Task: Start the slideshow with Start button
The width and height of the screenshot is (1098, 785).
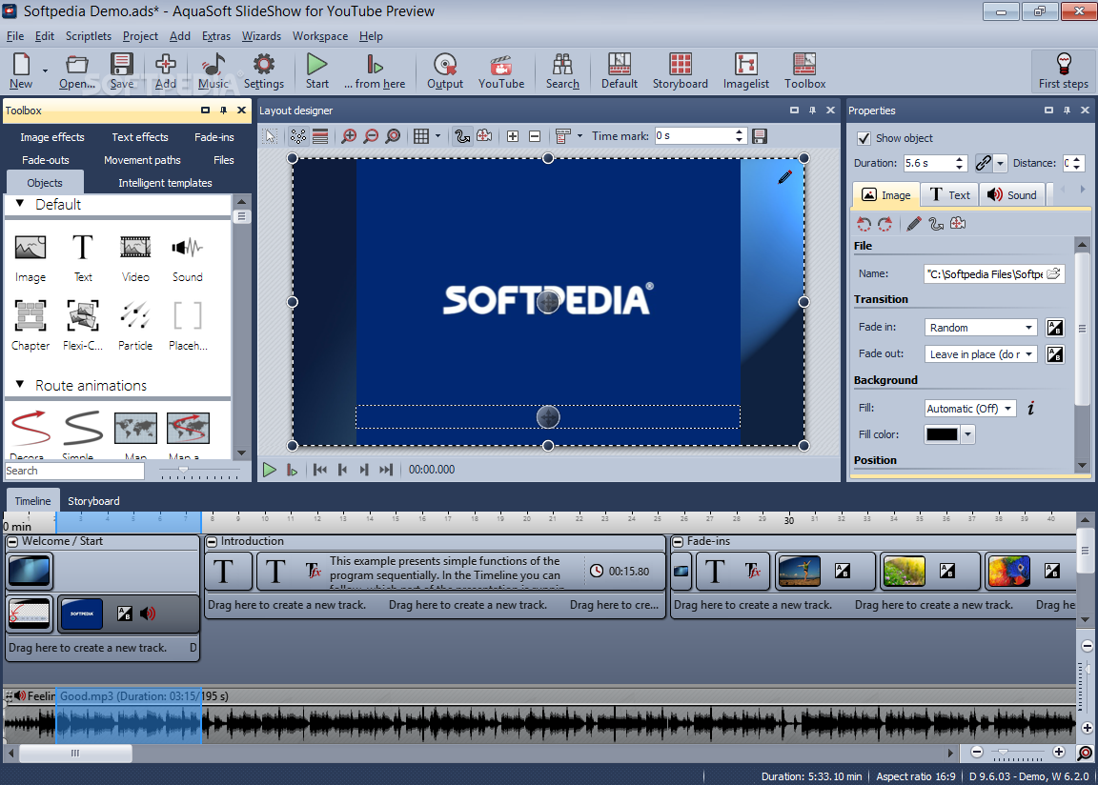Action: [317, 71]
